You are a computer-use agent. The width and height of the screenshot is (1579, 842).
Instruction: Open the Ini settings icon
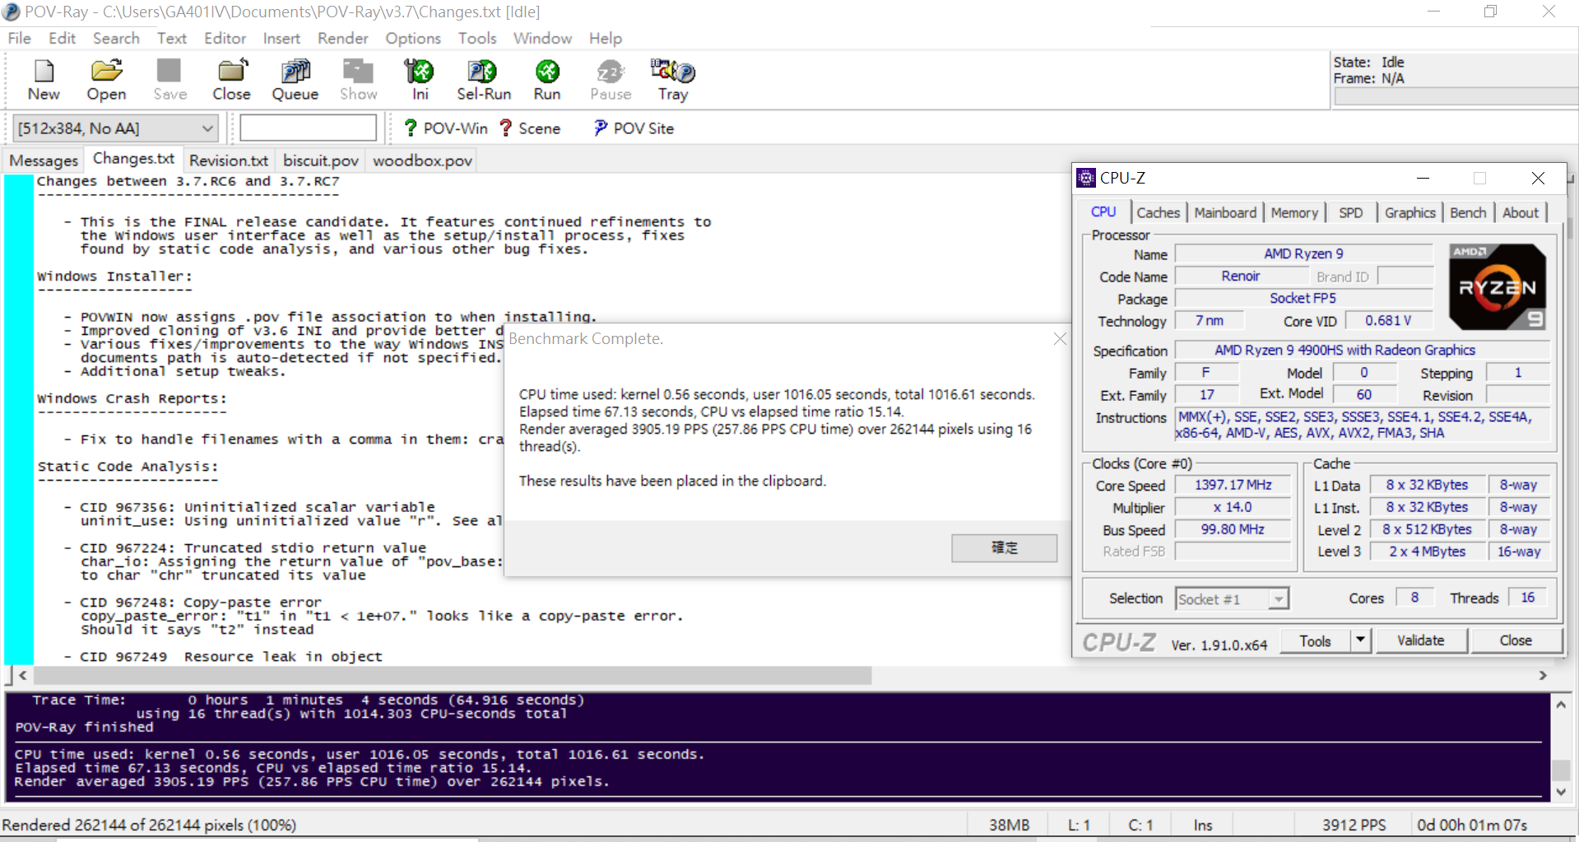coord(420,80)
